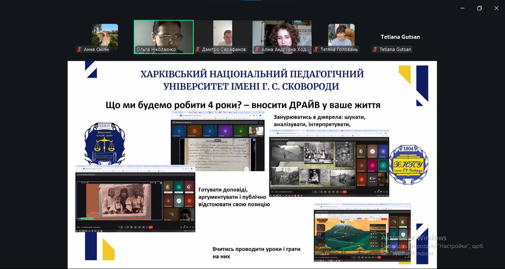Click the scales-of-justice faculty emblem
505x269 pixels.
[105, 144]
